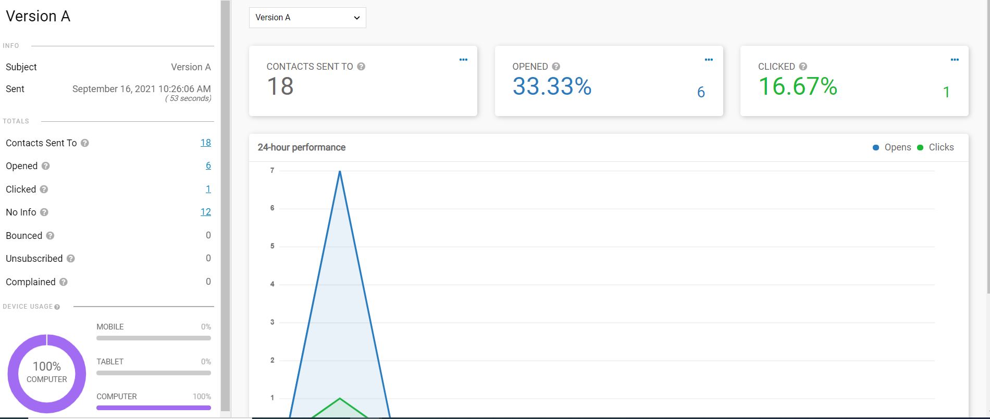Click the 16.67% clicked rate value
Viewport: 990px width, 419px height.
tap(798, 86)
